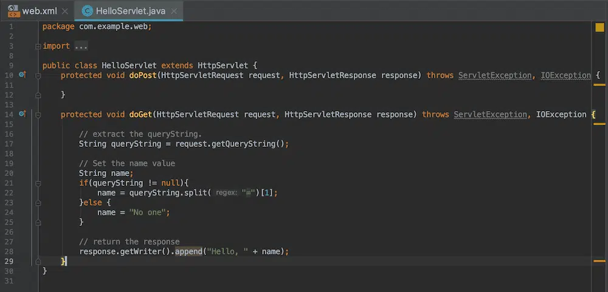
Task: Close the web.xml tab
Action: (65, 11)
